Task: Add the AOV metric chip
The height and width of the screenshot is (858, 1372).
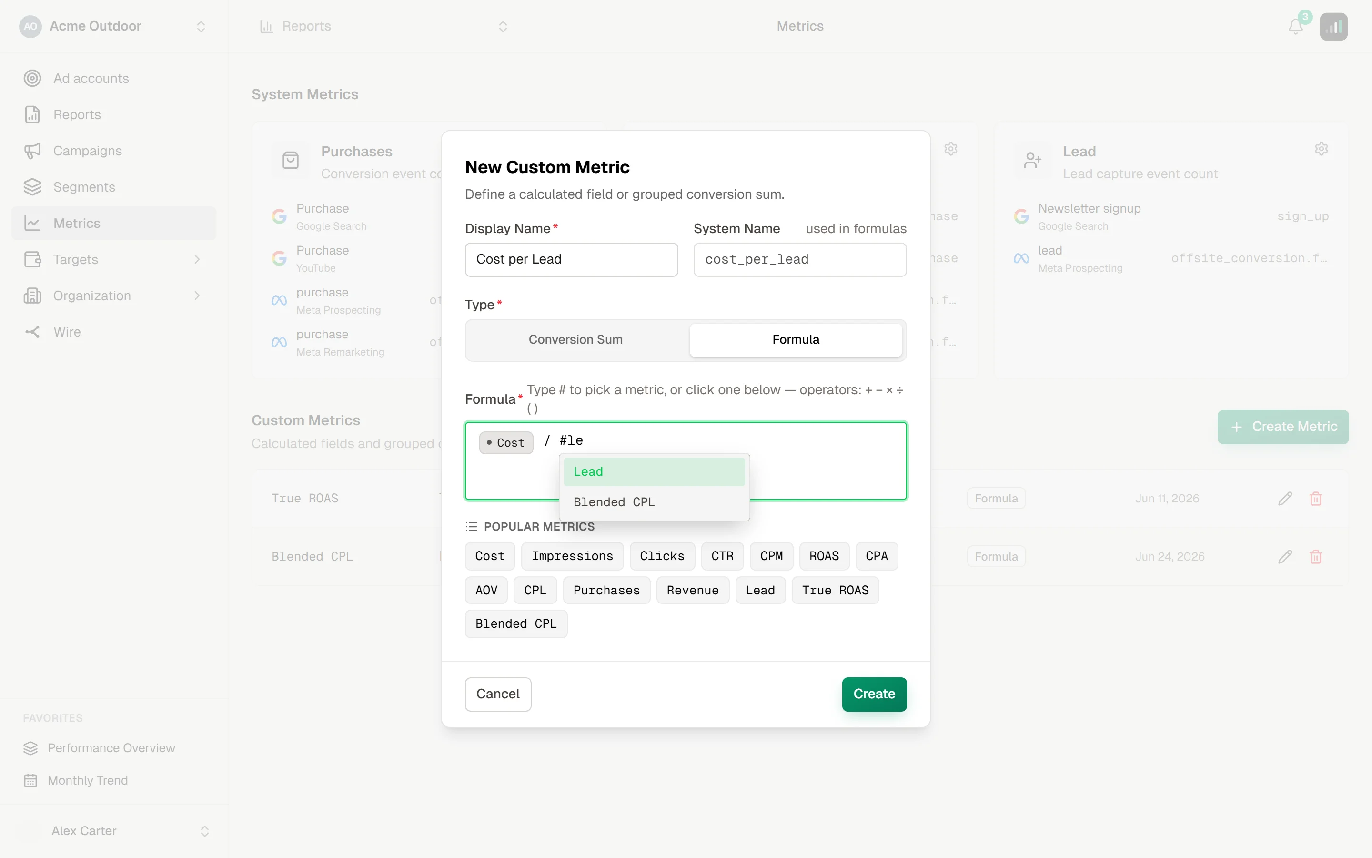Action: [486, 590]
